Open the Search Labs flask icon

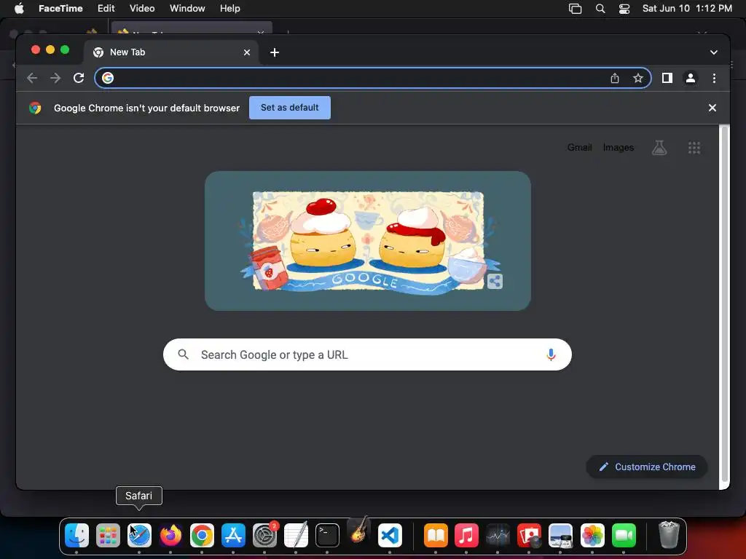[x=659, y=147]
